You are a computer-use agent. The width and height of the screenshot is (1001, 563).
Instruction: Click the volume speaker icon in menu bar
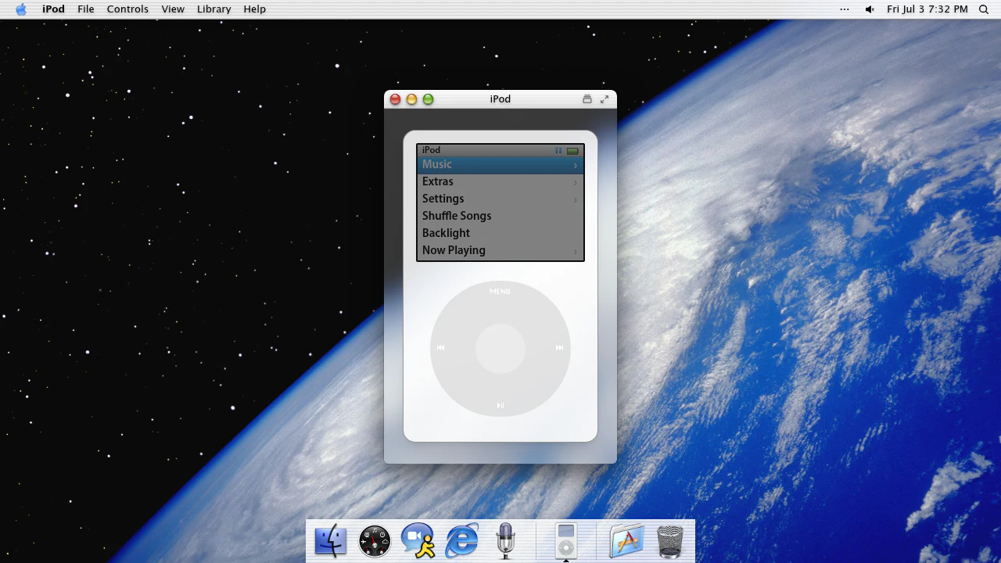(x=870, y=9)
